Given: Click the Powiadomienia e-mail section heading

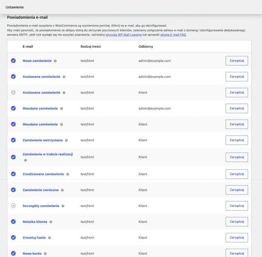Looking at the screenshot, I should [x=28, y=17].
